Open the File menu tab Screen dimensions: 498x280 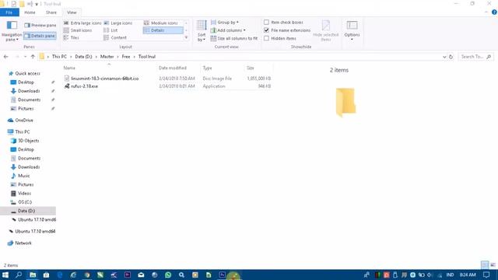tap(9, 12)
